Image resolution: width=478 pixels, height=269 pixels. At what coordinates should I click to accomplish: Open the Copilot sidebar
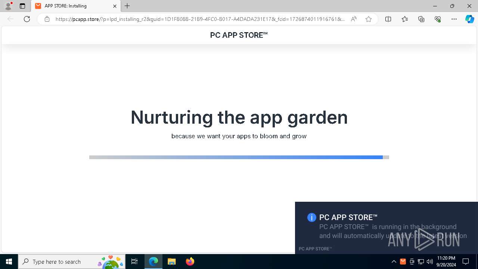pyautogui.click(x=469, y=19)
